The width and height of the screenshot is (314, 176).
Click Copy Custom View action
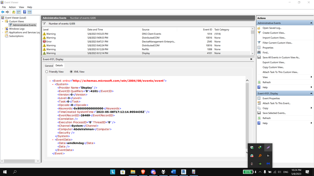click(273, 67)
